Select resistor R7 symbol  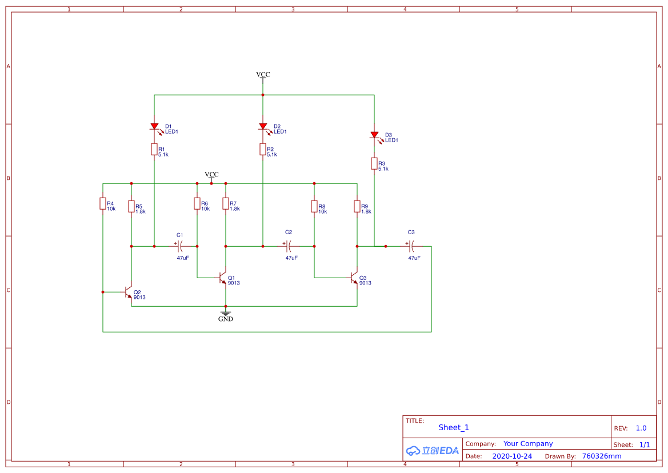[x=225, y=203]
